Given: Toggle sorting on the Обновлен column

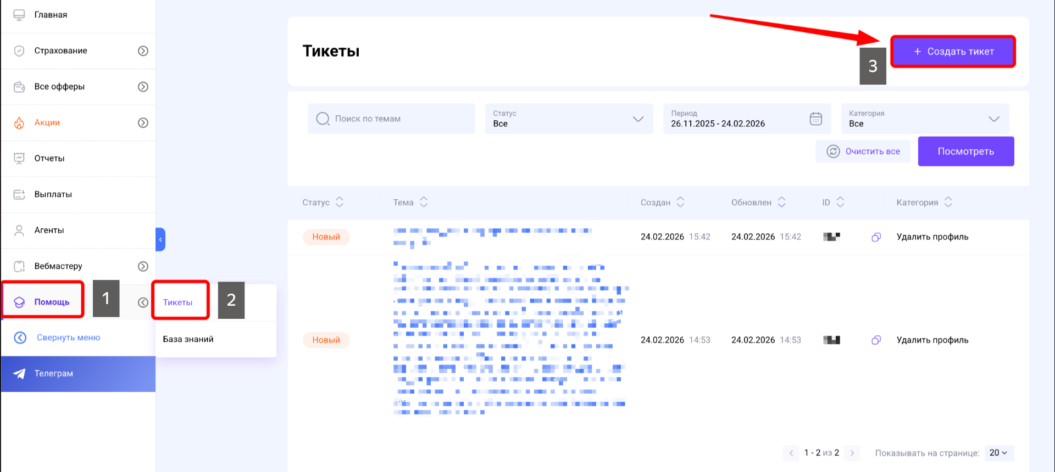Looking at the screenshot, I should (x=781, y=203).
